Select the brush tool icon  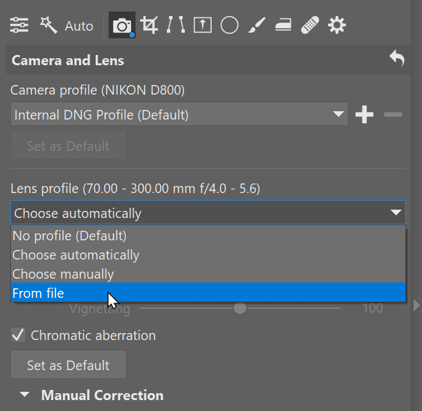[x=256, y=25]
